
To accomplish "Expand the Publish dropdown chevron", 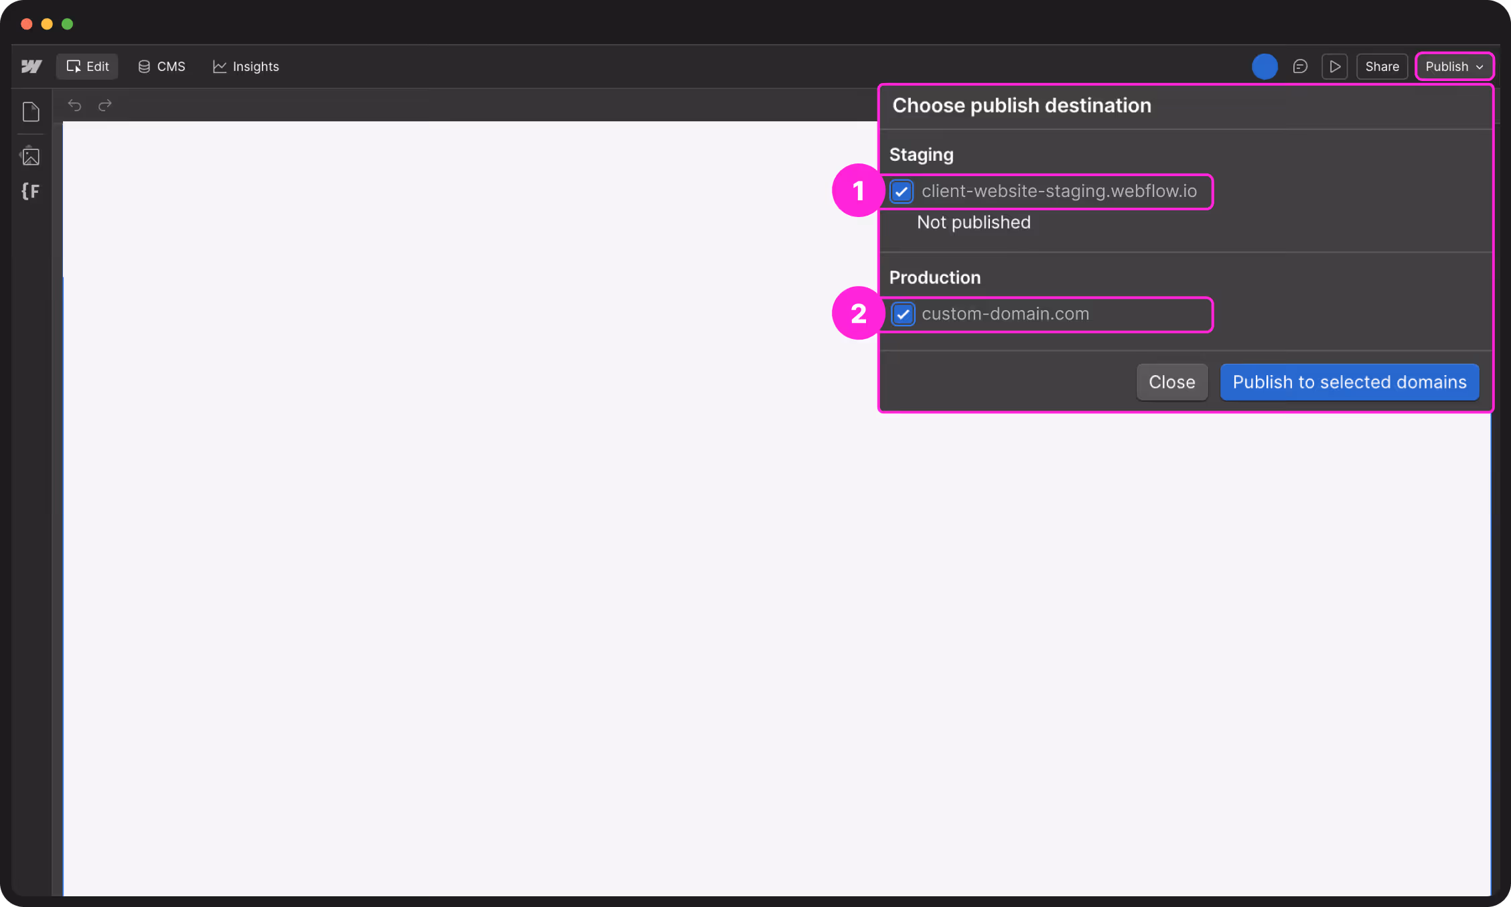I will tap(1478, 67).
